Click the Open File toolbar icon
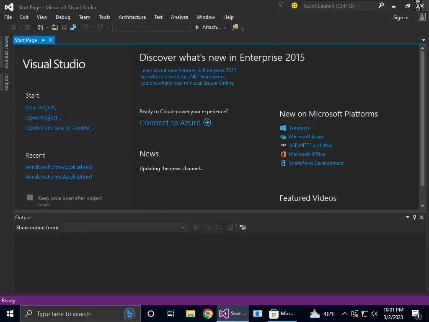This screenshot has width=429, height=322. pos(55,27)
